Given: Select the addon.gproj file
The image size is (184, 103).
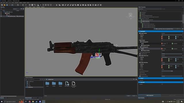Looking at the screenshot, I should tap(67, 84).
